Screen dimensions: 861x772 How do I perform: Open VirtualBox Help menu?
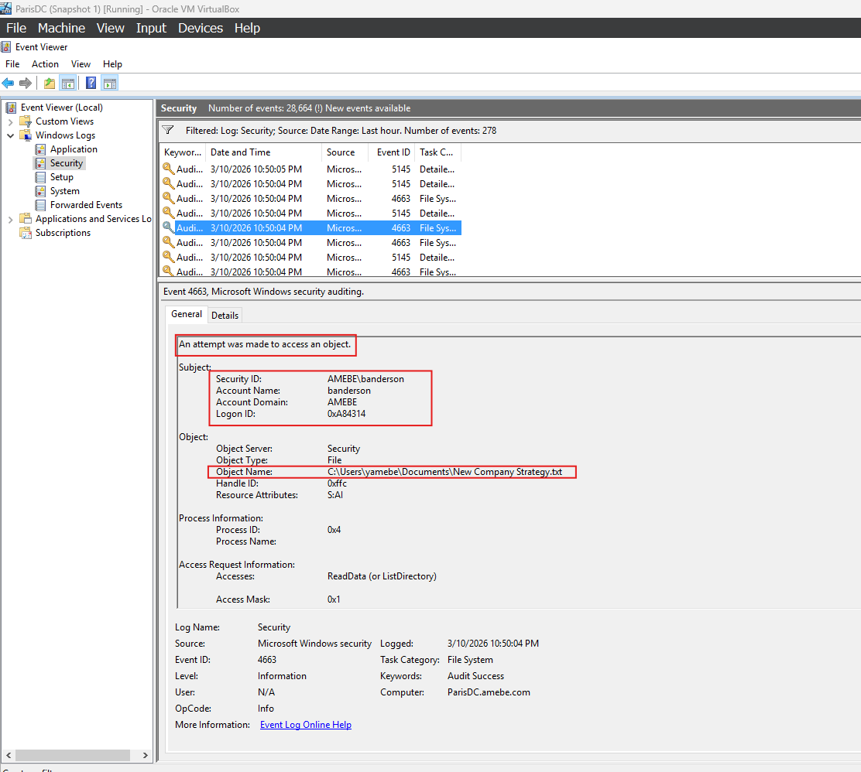(x=247, y=28)
